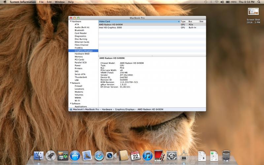264x165 pixels.
Task: Select Audio (Built In) in sidebar
Action: (82, 27)
